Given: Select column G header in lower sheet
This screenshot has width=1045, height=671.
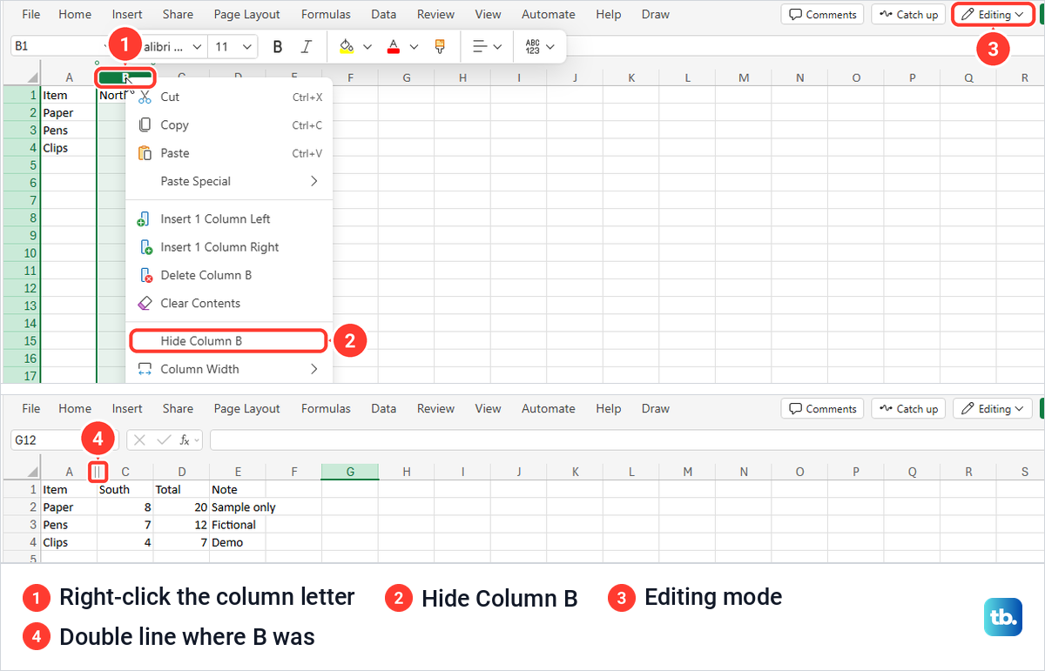Looking at the screenshot, I should 350,472.
